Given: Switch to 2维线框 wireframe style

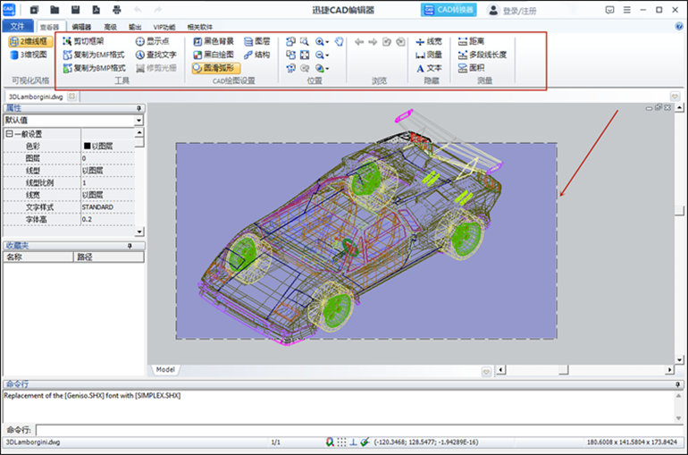Looking at the screenshot, I should 30,42.
